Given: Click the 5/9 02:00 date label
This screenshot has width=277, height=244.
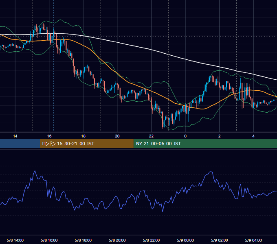Looking at the screenshot, I should coord(220,240).
